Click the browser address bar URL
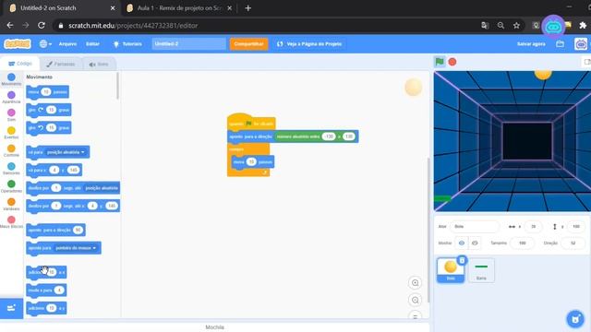The height and width of the screenshot is (332, 591). pyautogui.click(x=133, y=26)
